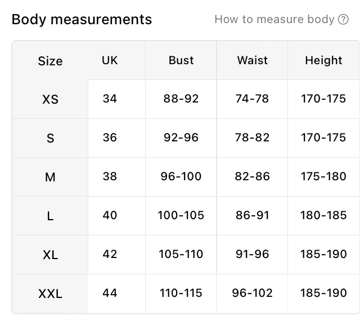Image resolution: width=360 pixels, height=316 pixels.
Task: Select the XL size row label
Action: (x=50, y=255)
